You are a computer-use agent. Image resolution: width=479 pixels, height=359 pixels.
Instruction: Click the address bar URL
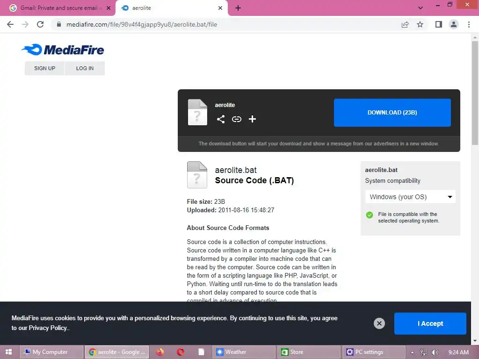(x=142, y=24)
